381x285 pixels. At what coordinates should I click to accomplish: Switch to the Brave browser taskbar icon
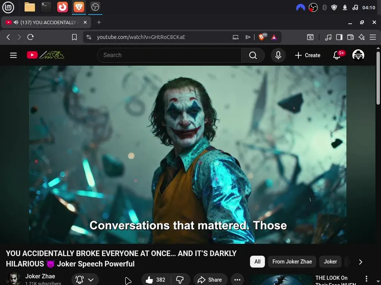pos(79,7)
